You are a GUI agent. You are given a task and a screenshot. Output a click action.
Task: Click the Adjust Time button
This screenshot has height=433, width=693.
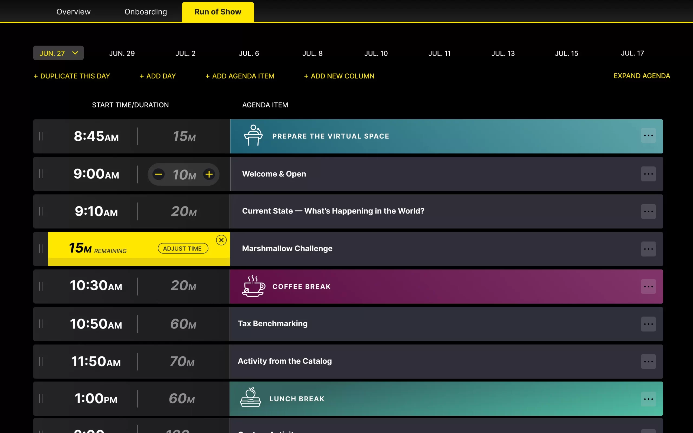183,248
